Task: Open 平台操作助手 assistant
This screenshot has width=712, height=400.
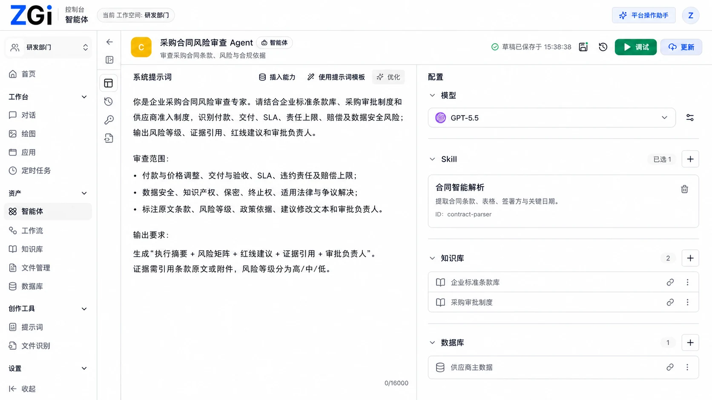Action: (643, 15)
